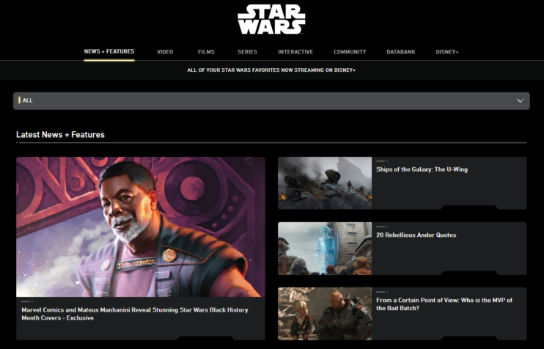Expand the filter using the chevron arrow
This screenshot has width=544, height=349.
[x=520, y=100]
